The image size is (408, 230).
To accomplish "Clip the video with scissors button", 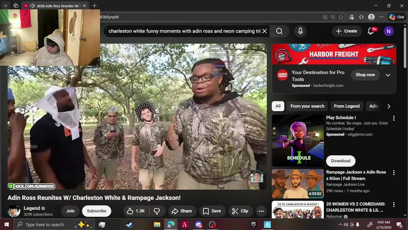I will point(240,211).
